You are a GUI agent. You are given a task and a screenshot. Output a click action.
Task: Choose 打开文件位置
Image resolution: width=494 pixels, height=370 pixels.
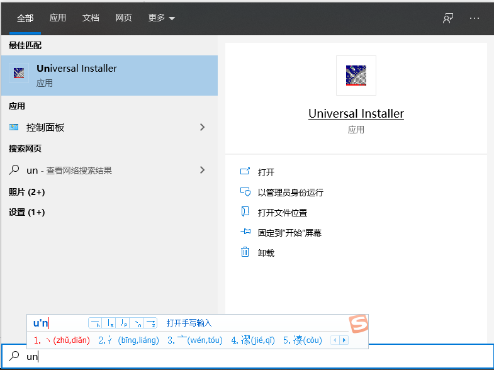[283, 213]
